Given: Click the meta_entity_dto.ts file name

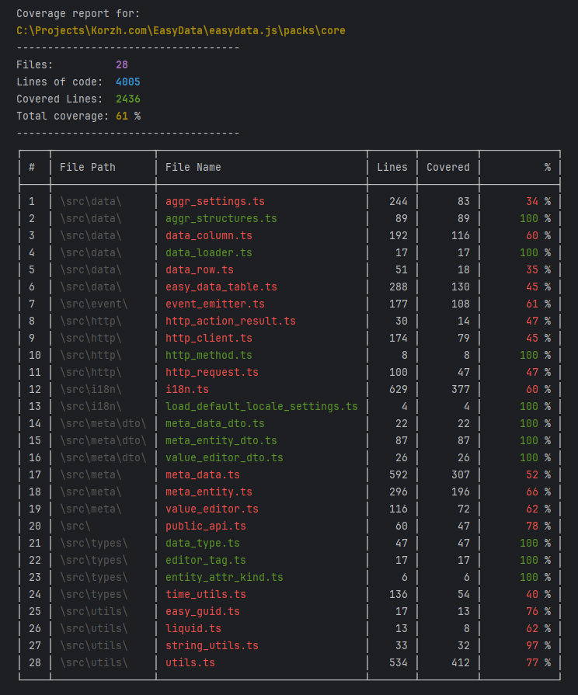Looking at the screenshot, I should (221, 440).
